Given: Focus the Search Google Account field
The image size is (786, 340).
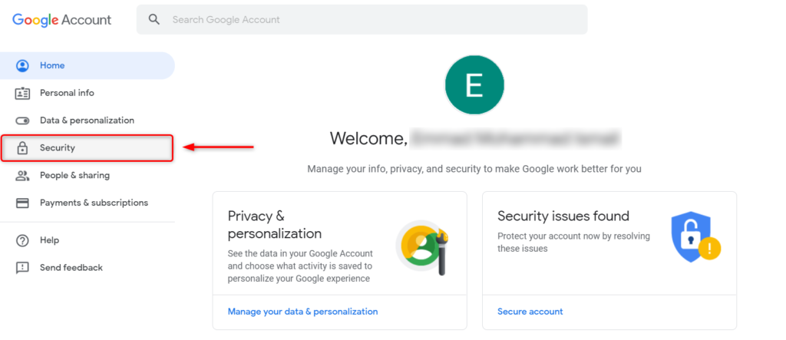Looking at the screenshot, I should 362,19.
